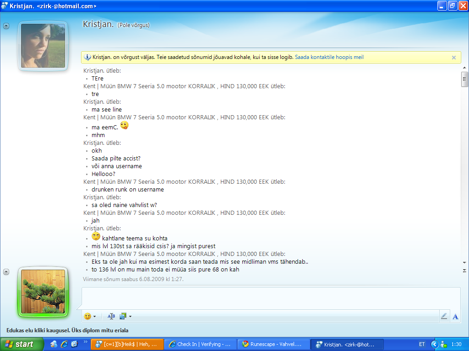
Task: Dismiss the yellow offline notification bar
Action: [453, 58]
